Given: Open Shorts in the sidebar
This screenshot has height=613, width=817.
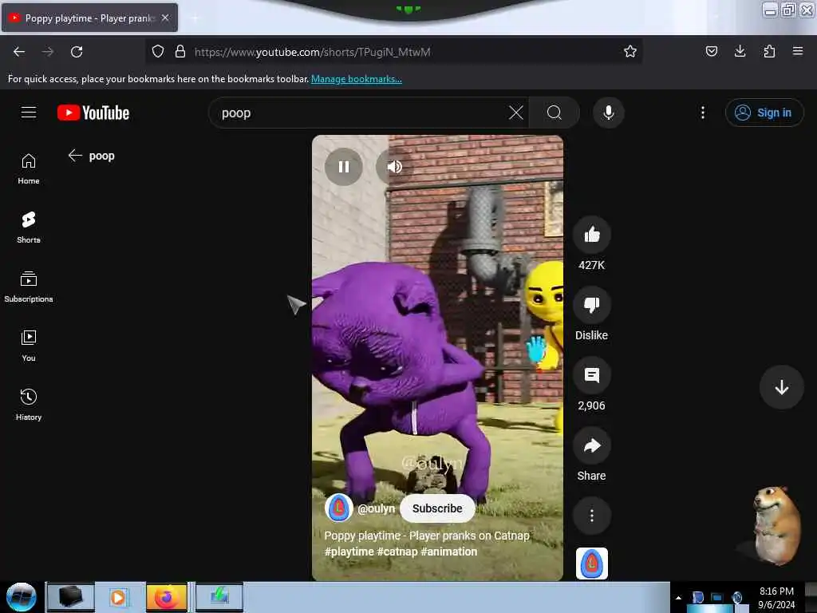Looking at the screenshot, I should click(x=29, y=227).
